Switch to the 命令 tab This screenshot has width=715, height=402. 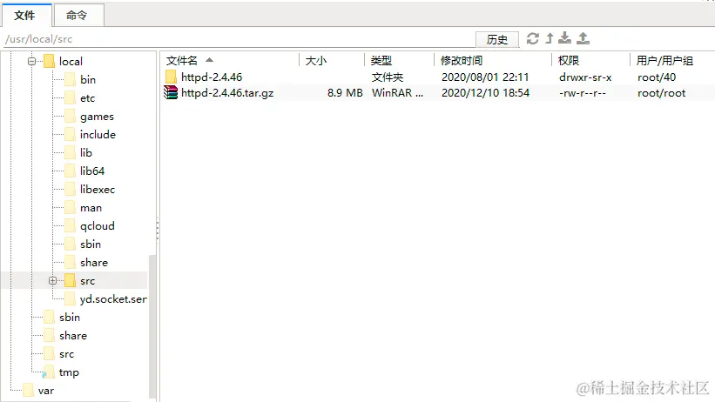(x=79, y=16)
